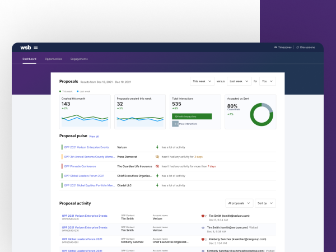Click the 143 created this month value

(x=66, y=104)
